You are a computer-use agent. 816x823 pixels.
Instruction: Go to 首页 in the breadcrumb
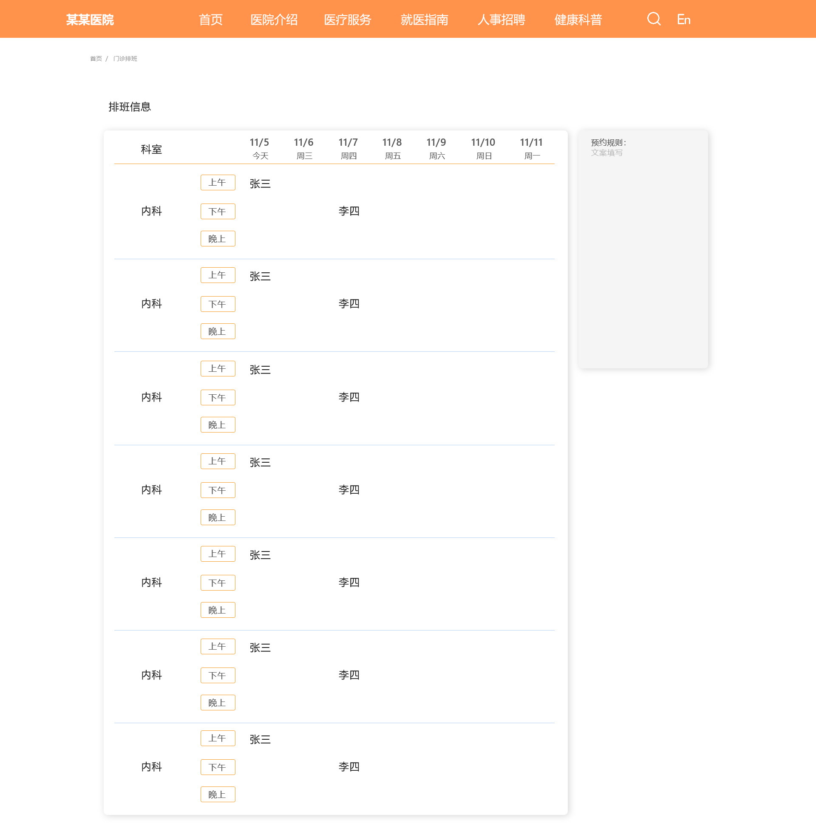coord(96,59)
